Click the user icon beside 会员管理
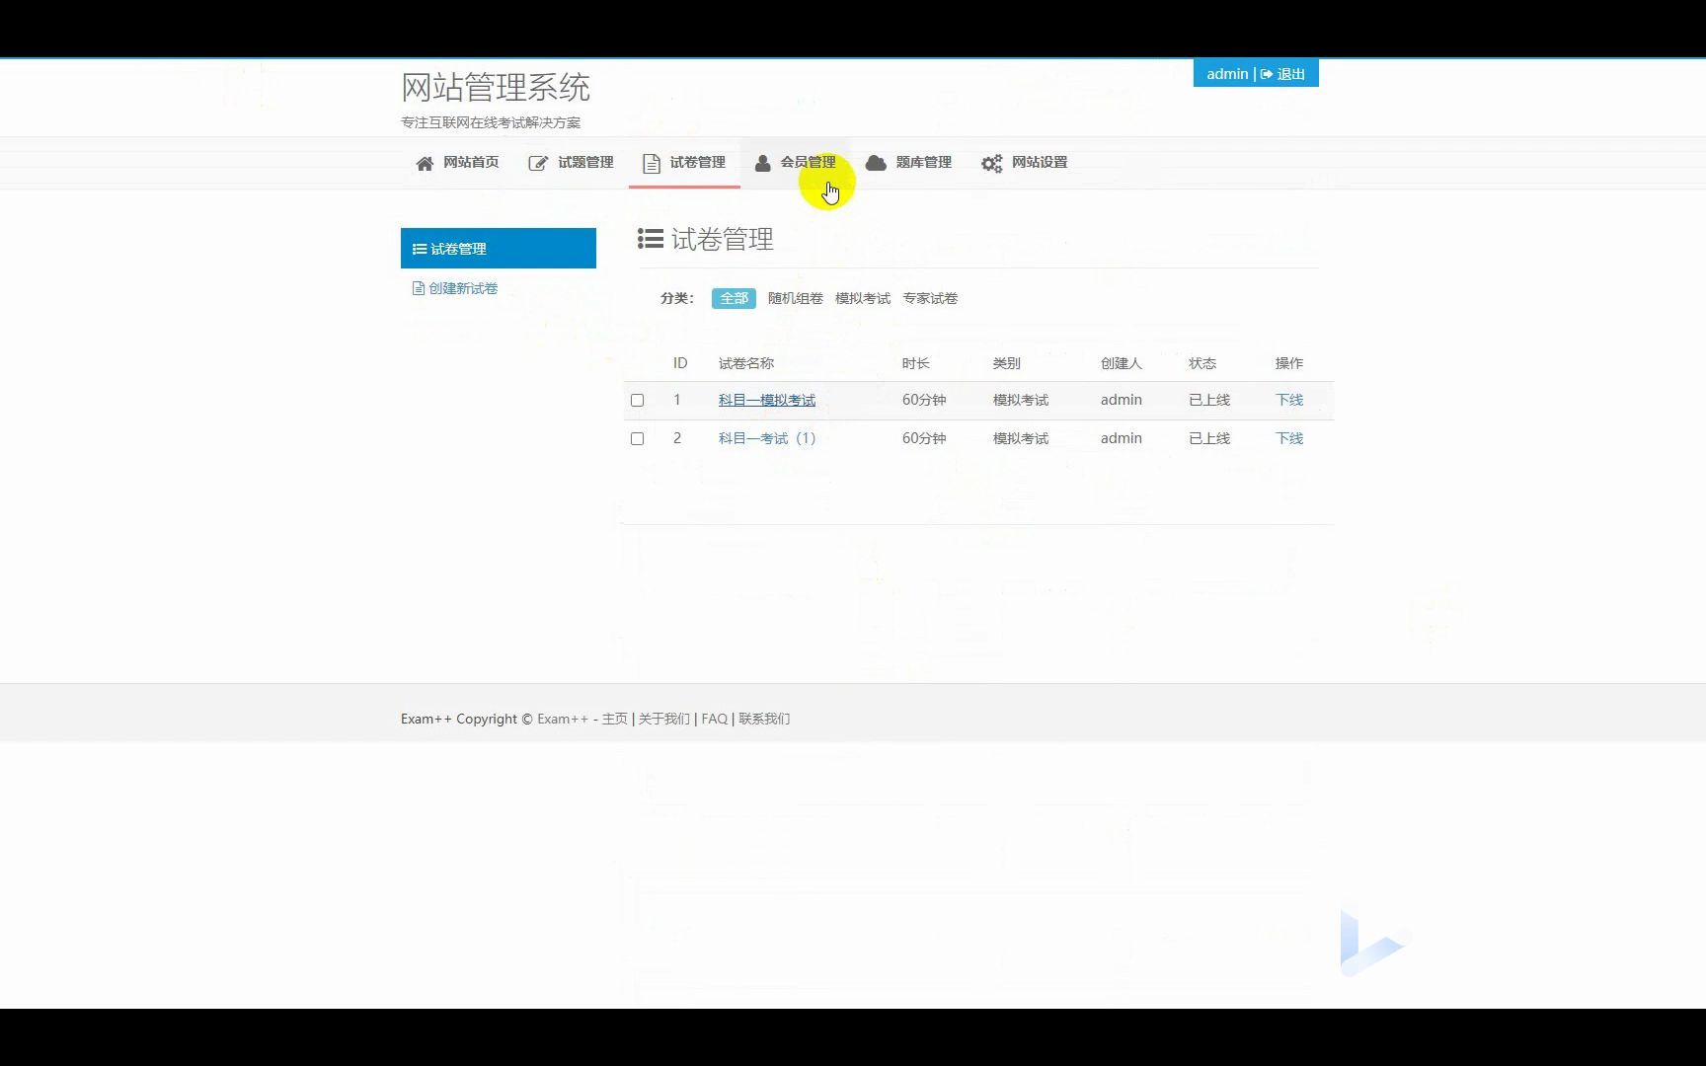The image size is (1706, 1066). 762,164
